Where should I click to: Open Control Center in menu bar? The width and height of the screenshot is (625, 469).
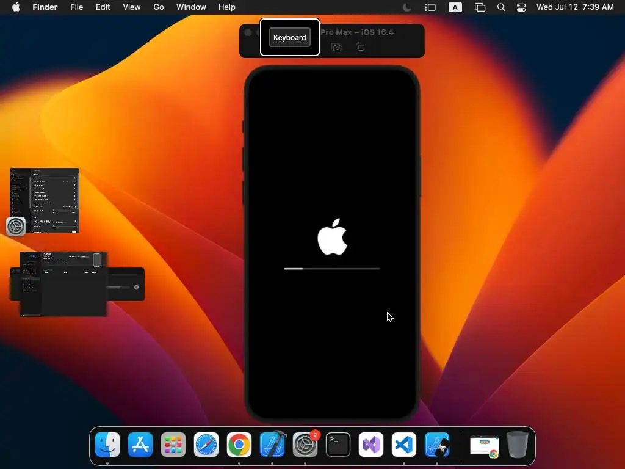click(x=521, y=7)
